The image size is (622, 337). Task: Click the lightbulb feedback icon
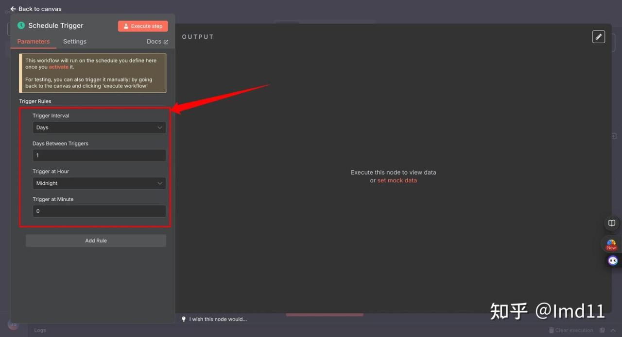184,319
